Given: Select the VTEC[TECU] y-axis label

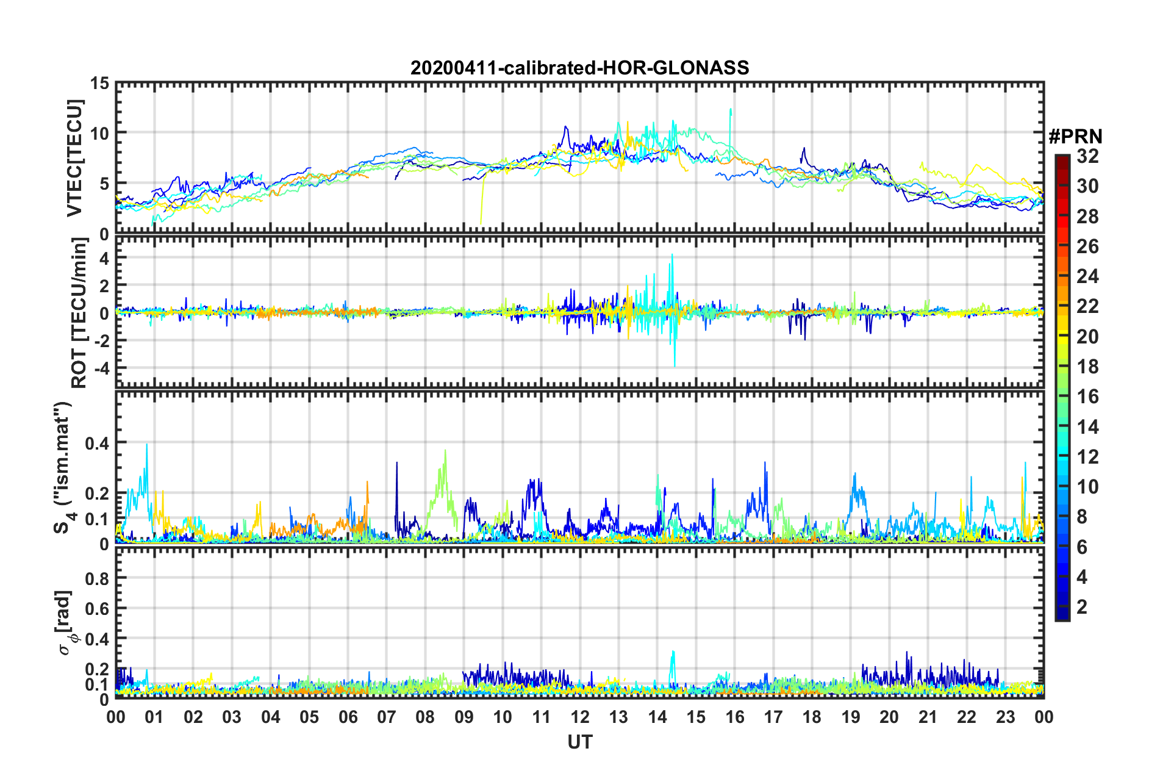Looking at the screenshot, I should [x=74, y=158].
